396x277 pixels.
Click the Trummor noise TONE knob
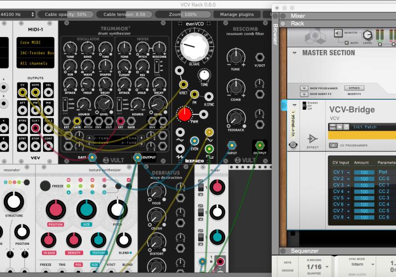pyautogui.click(x=124, y=48)
